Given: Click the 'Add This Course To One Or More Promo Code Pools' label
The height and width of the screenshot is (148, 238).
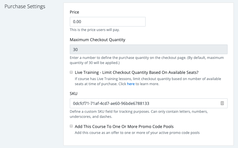Looking at the screenshot, I should coord(124,127).
